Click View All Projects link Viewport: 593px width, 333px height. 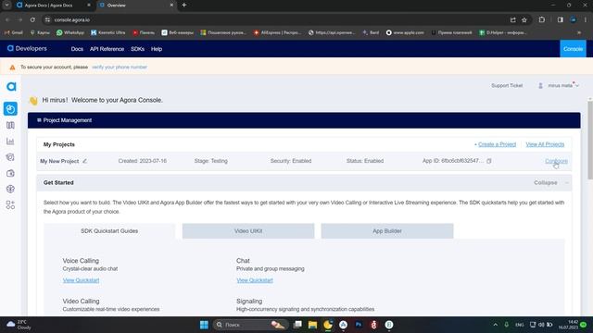click(x=545, y=144)
